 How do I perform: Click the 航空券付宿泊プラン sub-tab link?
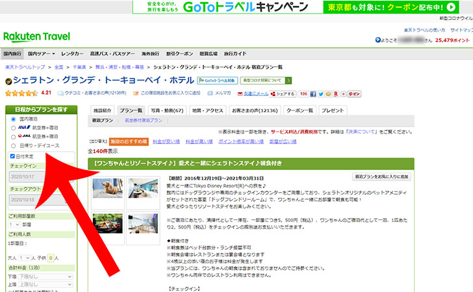coord(144,120)
